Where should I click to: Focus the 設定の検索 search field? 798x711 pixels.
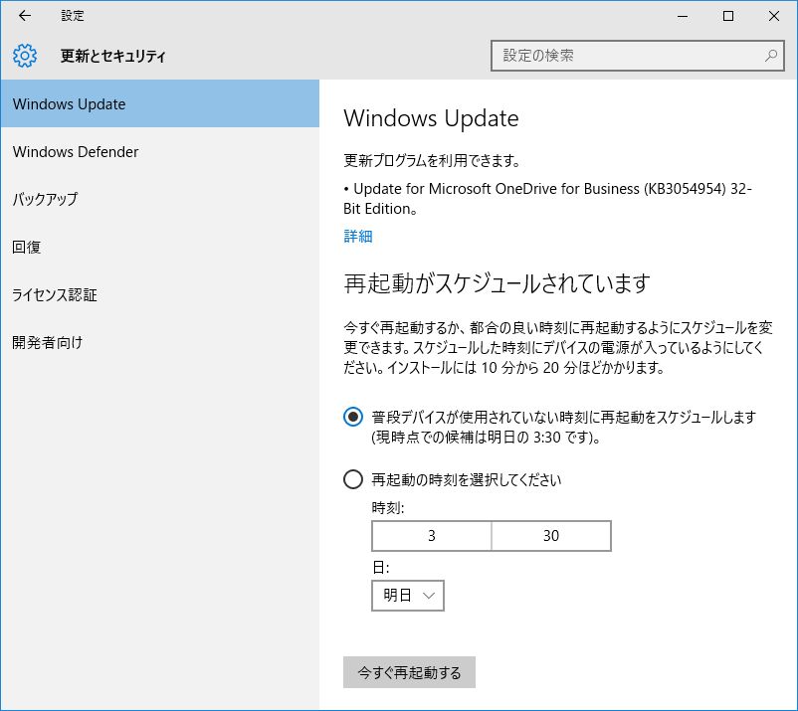coord(627,56)
